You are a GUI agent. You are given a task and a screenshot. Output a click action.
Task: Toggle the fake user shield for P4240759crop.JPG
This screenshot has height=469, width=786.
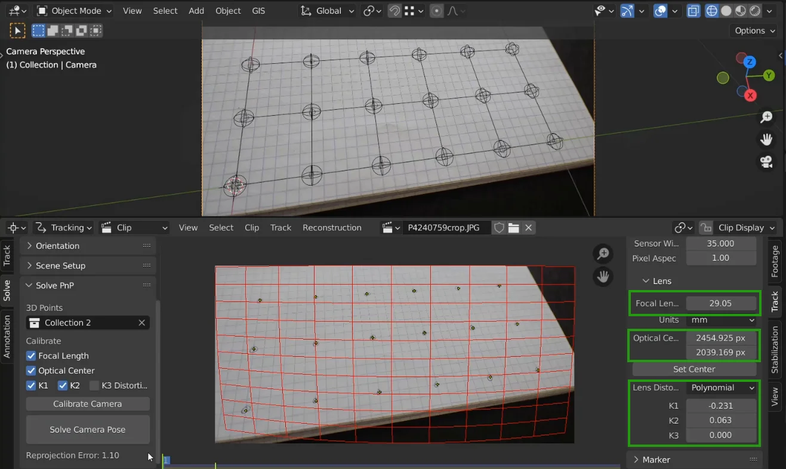pos(499,227)
